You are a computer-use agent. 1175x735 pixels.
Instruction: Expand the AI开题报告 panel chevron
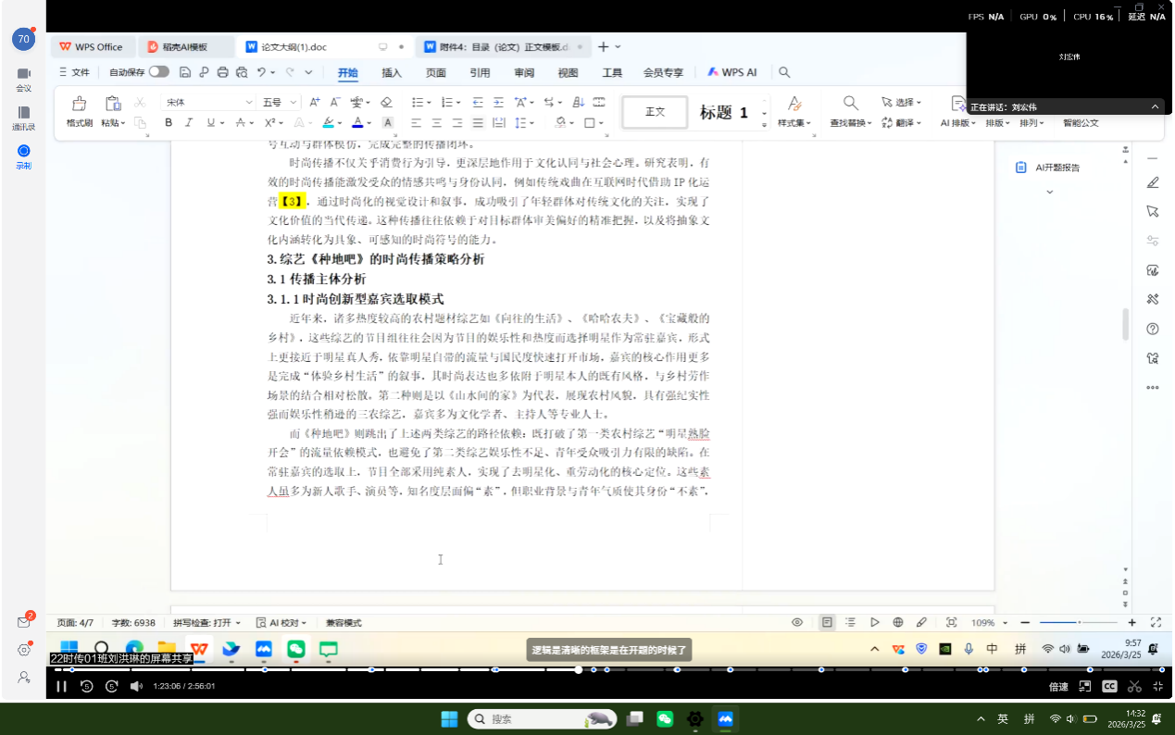coord(1050,192)
